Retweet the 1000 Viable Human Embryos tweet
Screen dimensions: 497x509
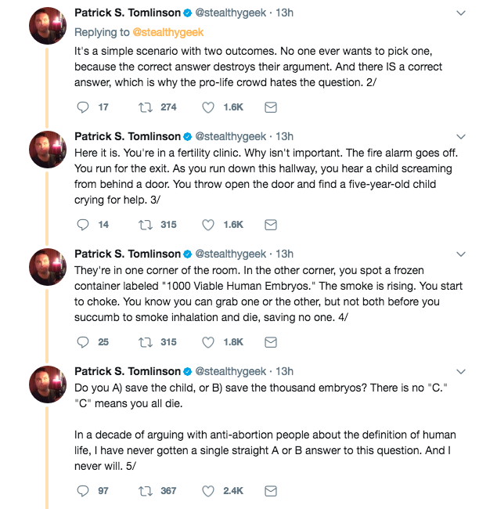(x=145, y=341)
